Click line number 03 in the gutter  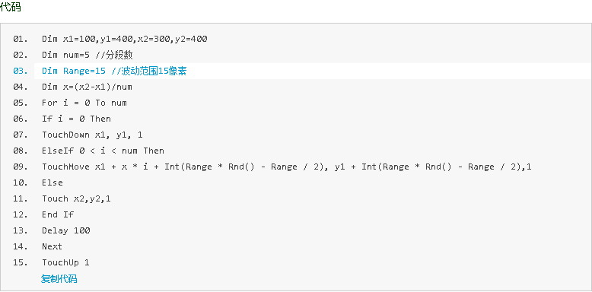pos(21,71)
